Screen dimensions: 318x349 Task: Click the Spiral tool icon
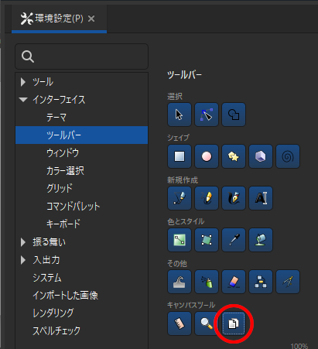(288, 156)
